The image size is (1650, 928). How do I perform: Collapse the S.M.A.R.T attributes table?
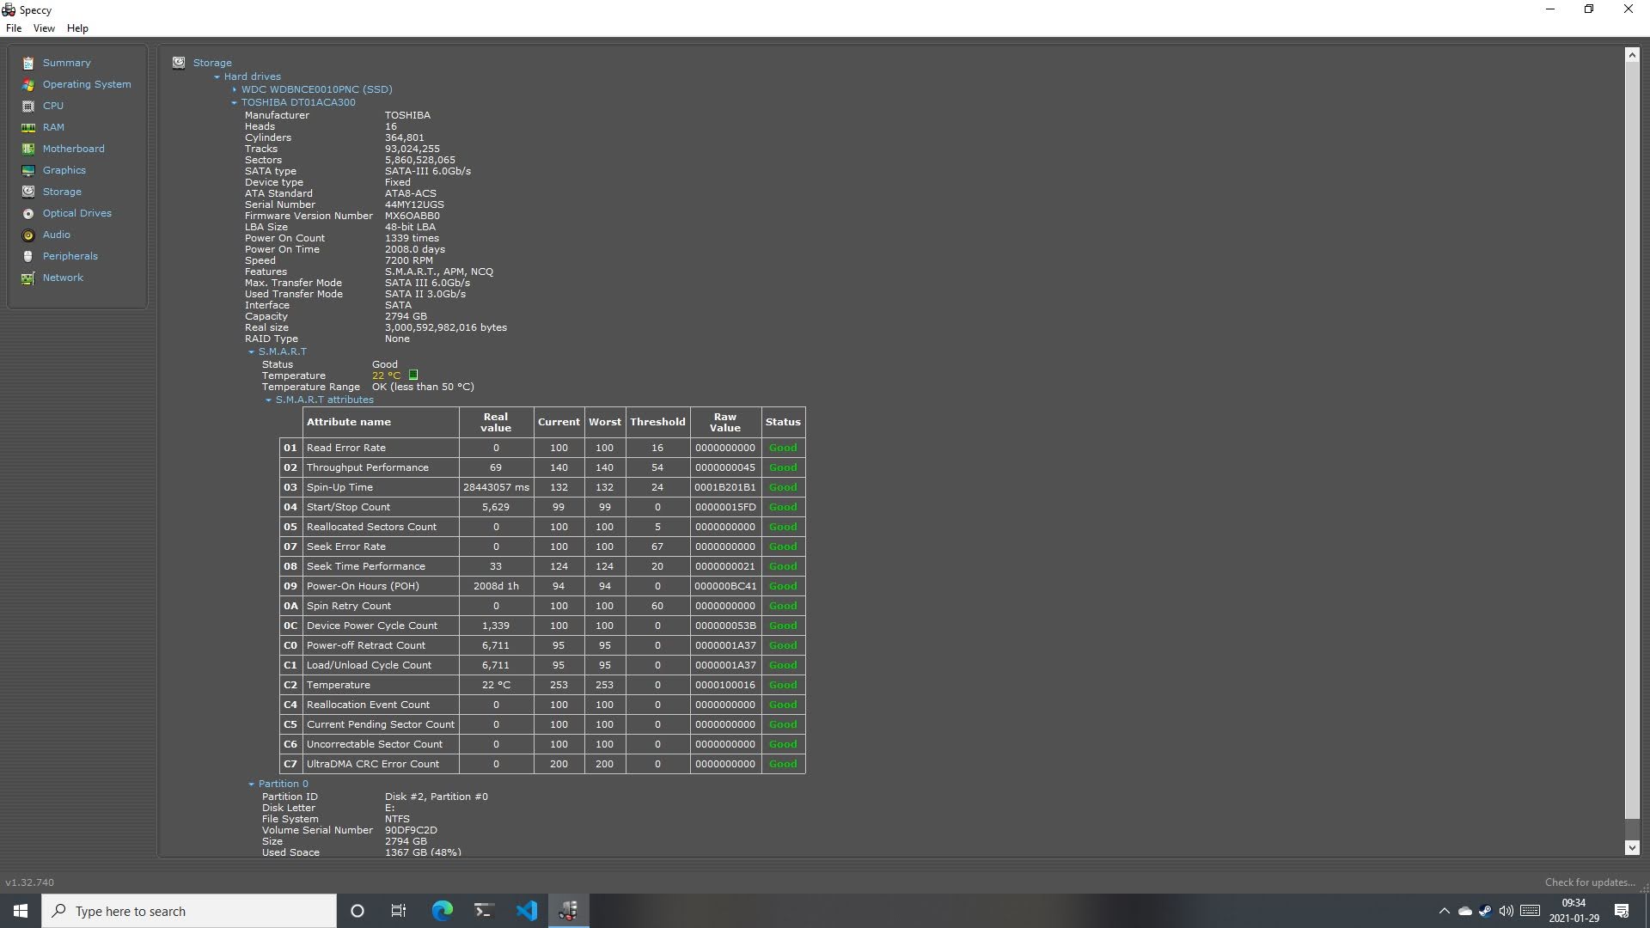[x=268, y=400]
